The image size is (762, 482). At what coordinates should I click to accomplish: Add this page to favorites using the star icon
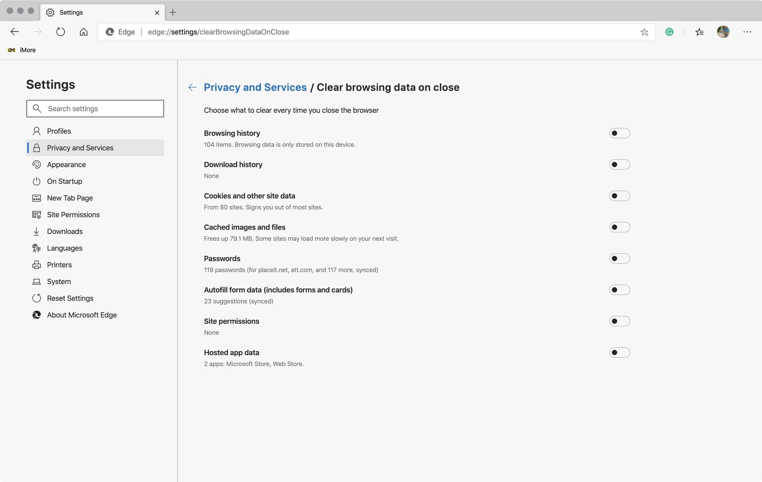click(x=644, y=32)
